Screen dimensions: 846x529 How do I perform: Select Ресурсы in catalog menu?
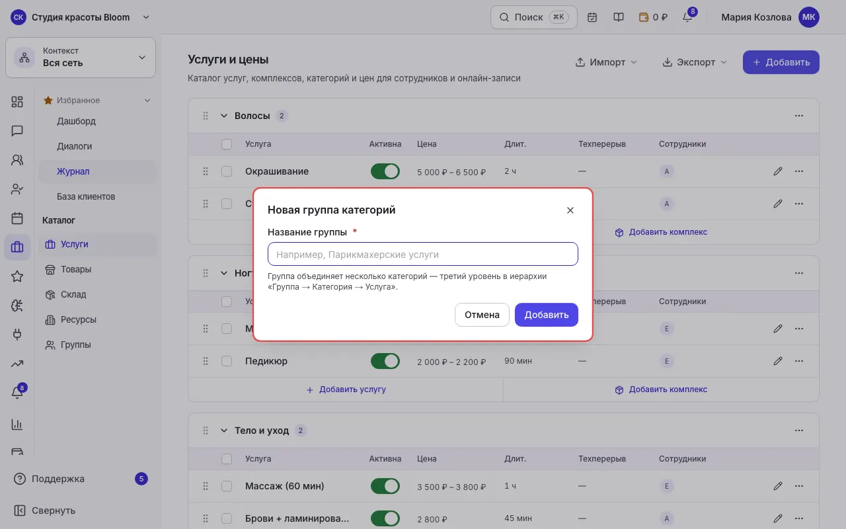coord(97,319)
